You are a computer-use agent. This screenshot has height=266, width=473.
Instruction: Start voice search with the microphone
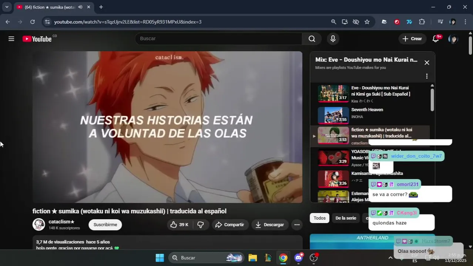click(333, 39)
